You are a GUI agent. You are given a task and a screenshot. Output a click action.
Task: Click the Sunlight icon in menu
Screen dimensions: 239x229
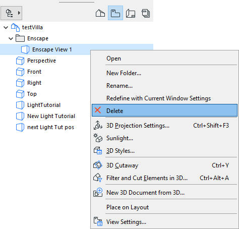[x=98, y=138]
